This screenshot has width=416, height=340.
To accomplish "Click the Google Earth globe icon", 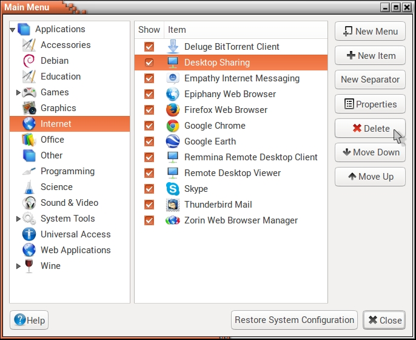I will tap(173, 141).
